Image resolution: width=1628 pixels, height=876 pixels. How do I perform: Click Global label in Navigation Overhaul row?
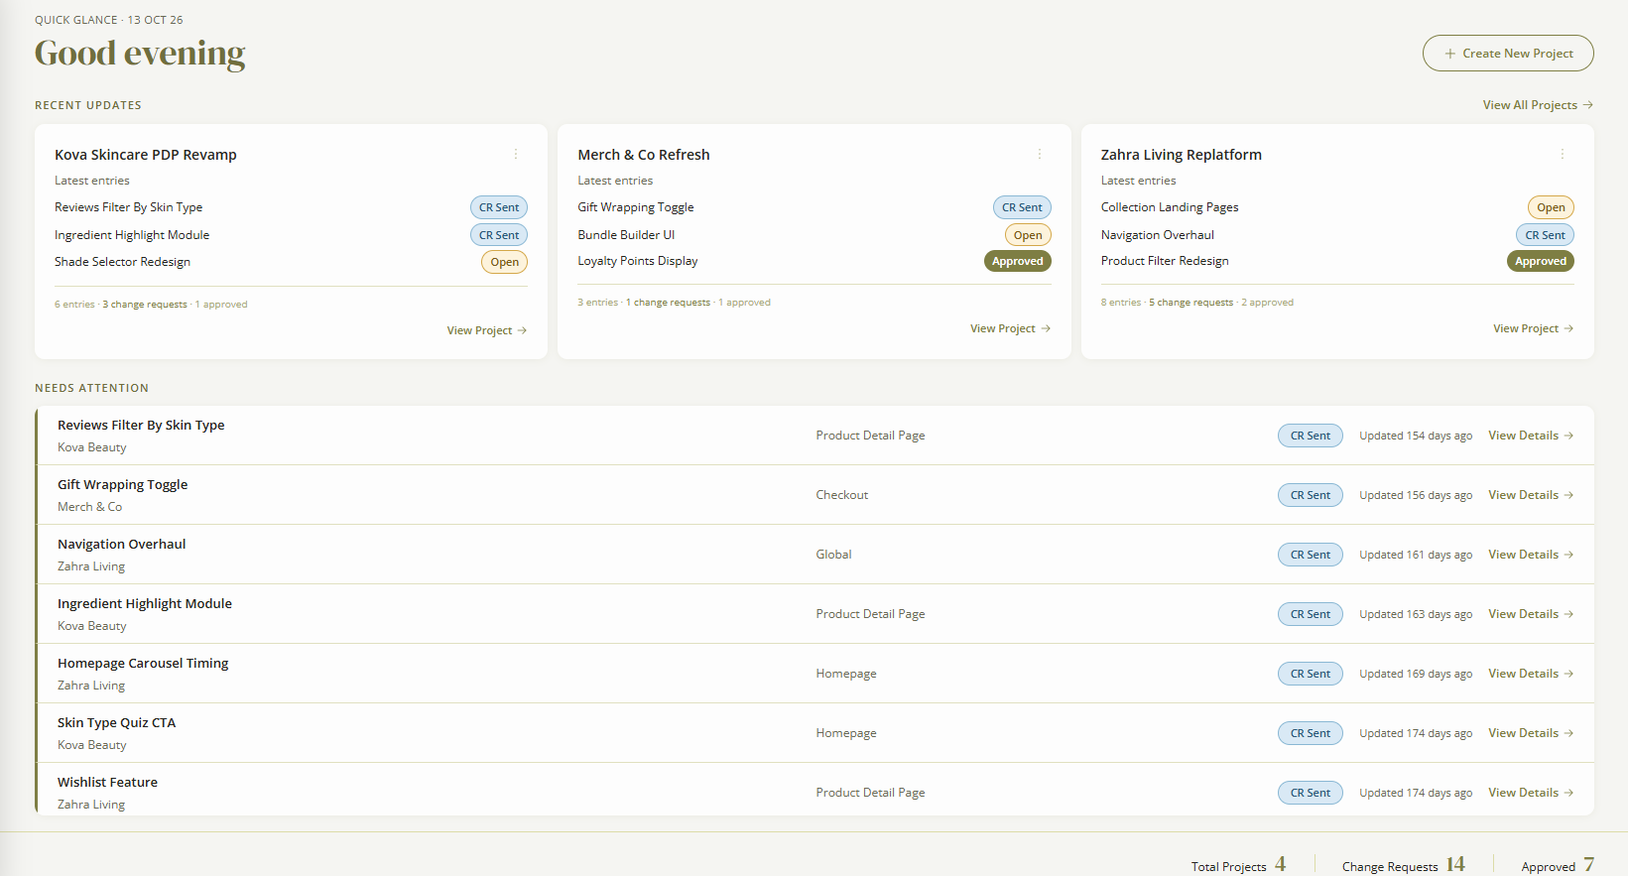tap(834, 555)
